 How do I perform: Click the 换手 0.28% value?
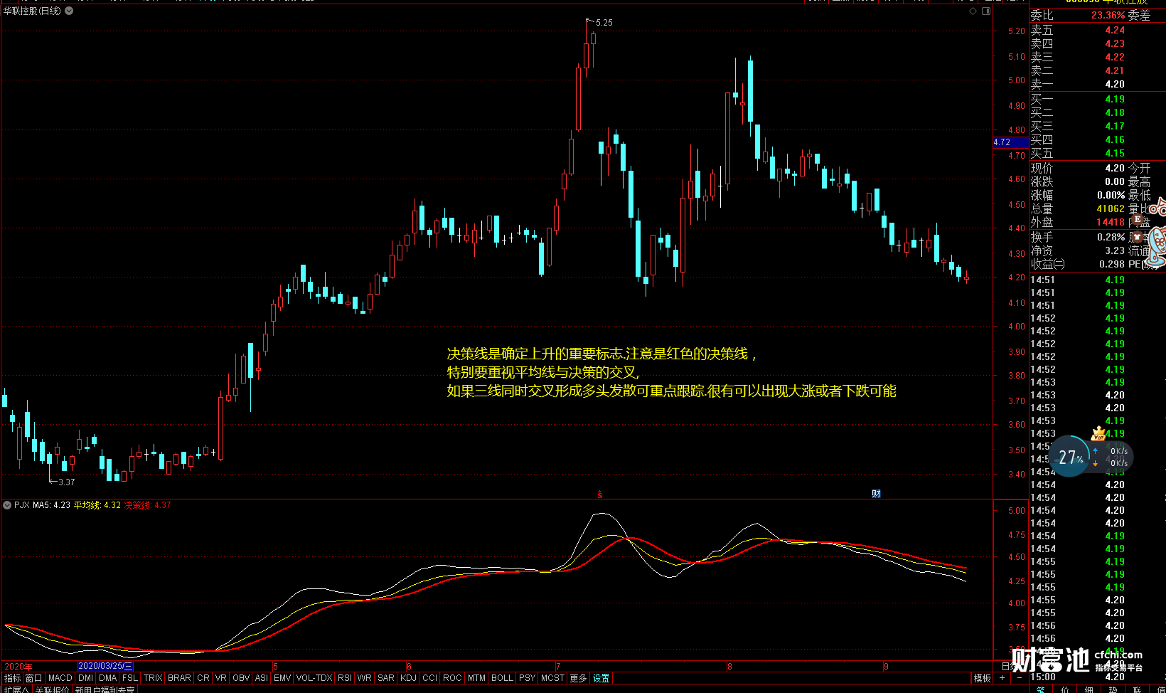[1111, 237]
